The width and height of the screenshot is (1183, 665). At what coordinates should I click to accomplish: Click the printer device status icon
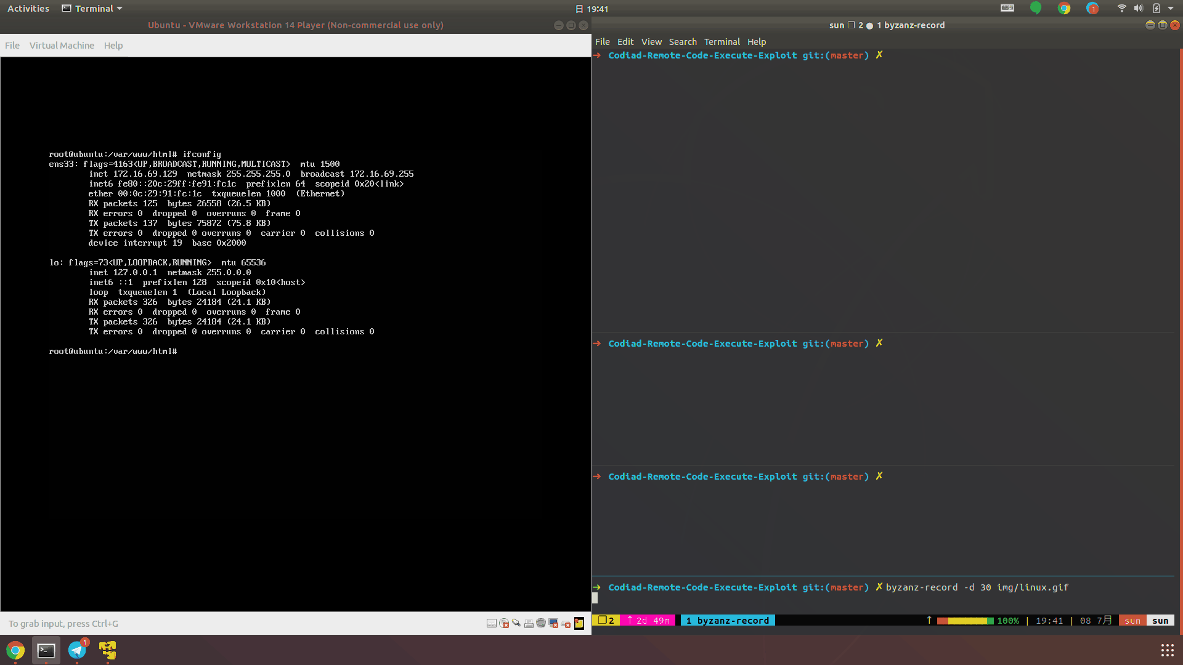click(529, 624)
